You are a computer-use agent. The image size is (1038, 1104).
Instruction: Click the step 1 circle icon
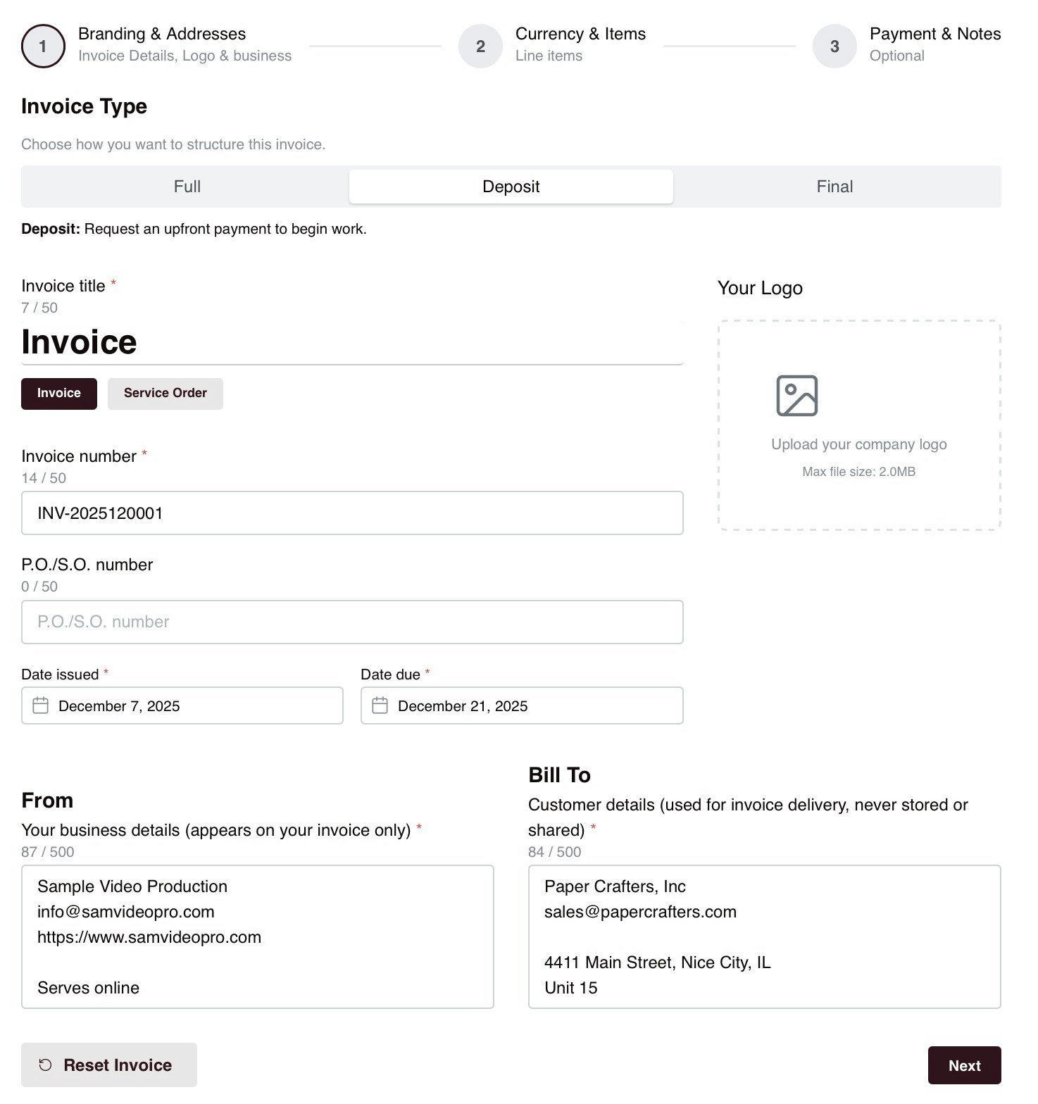[x=43, y=46]
